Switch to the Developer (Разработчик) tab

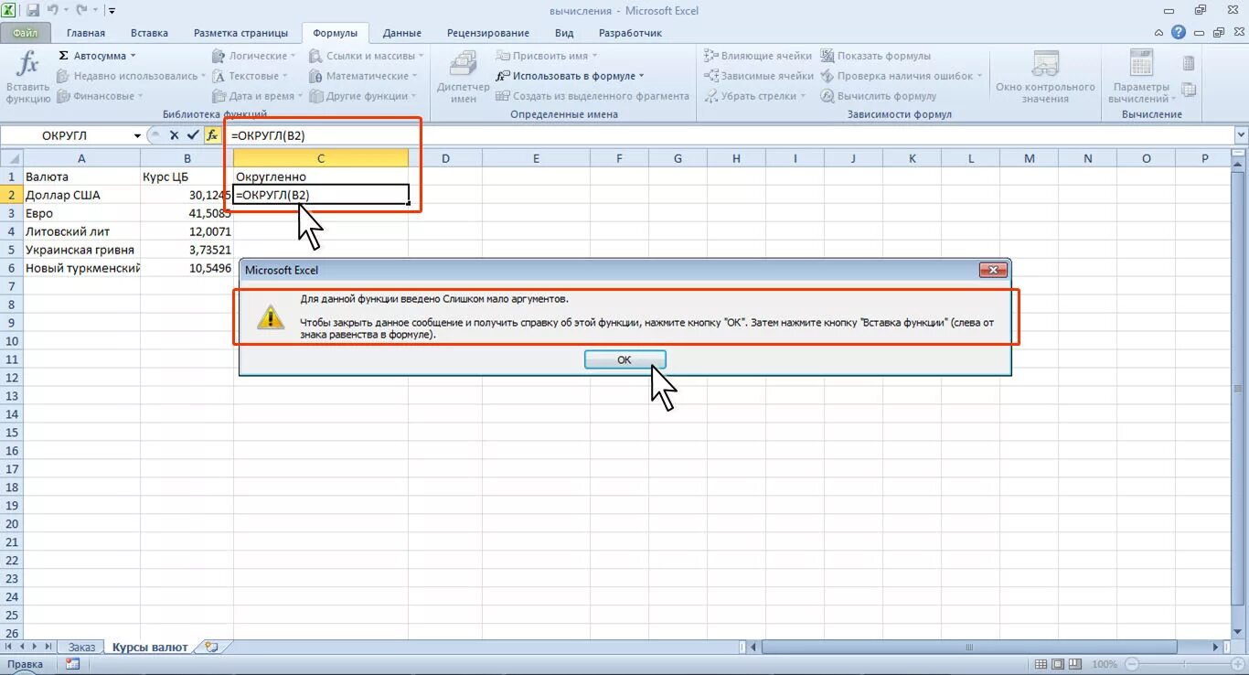pyautogui.click(x=630, y=33)
